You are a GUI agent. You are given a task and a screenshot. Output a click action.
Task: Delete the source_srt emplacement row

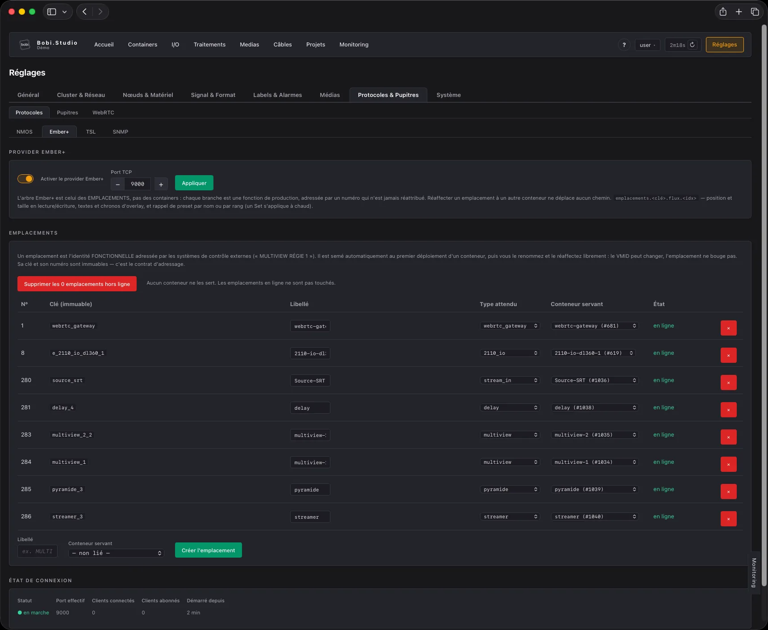(x=728, y=382)
